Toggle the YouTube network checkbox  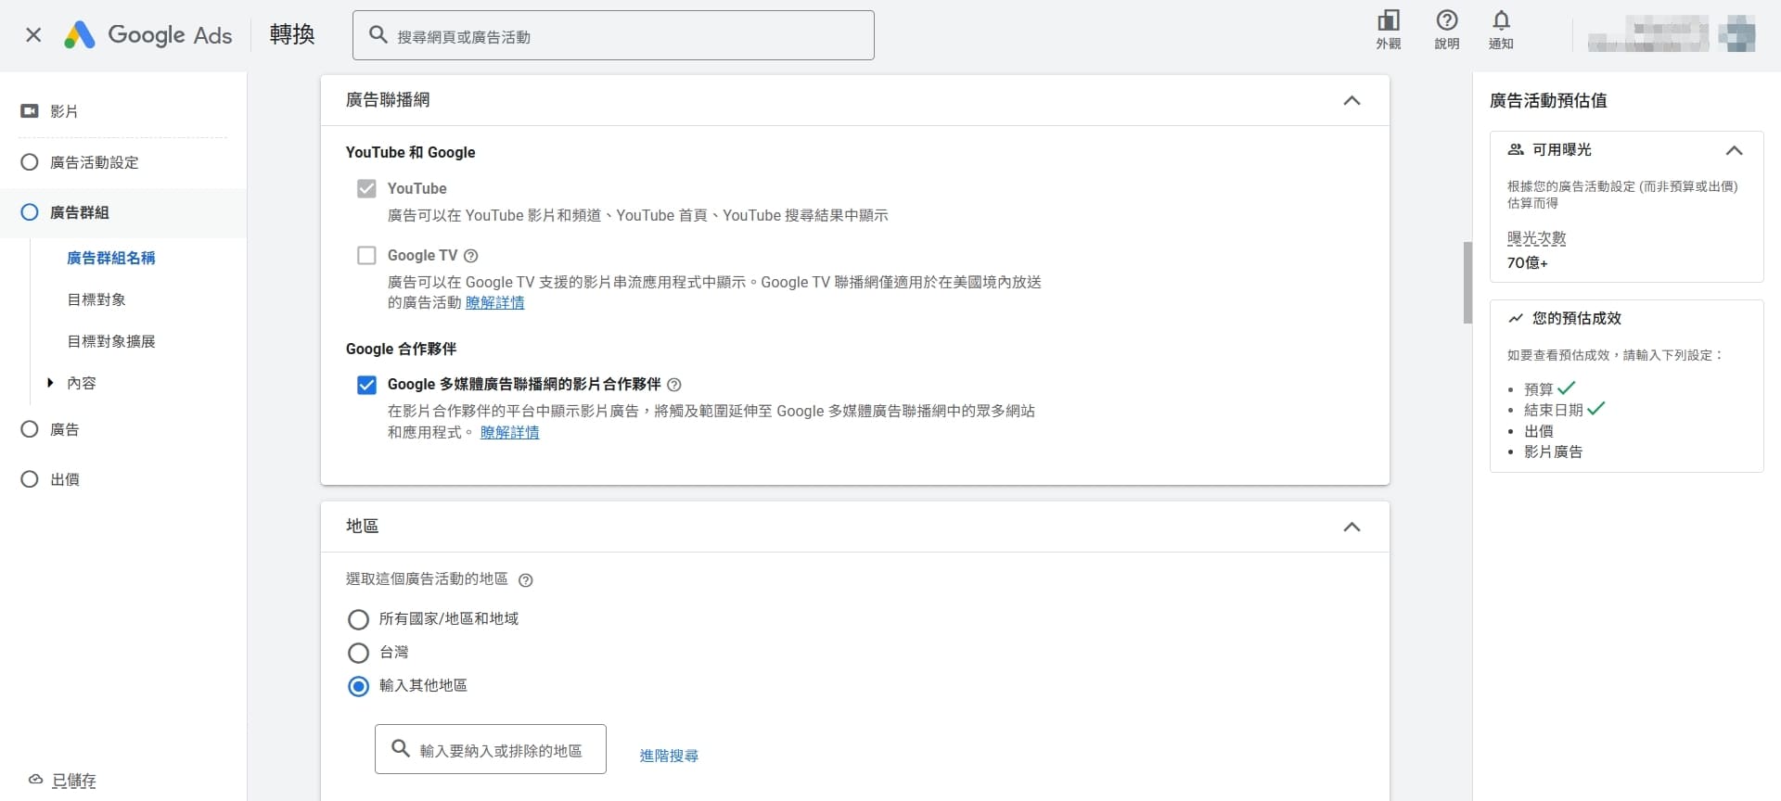coord(366,189)
